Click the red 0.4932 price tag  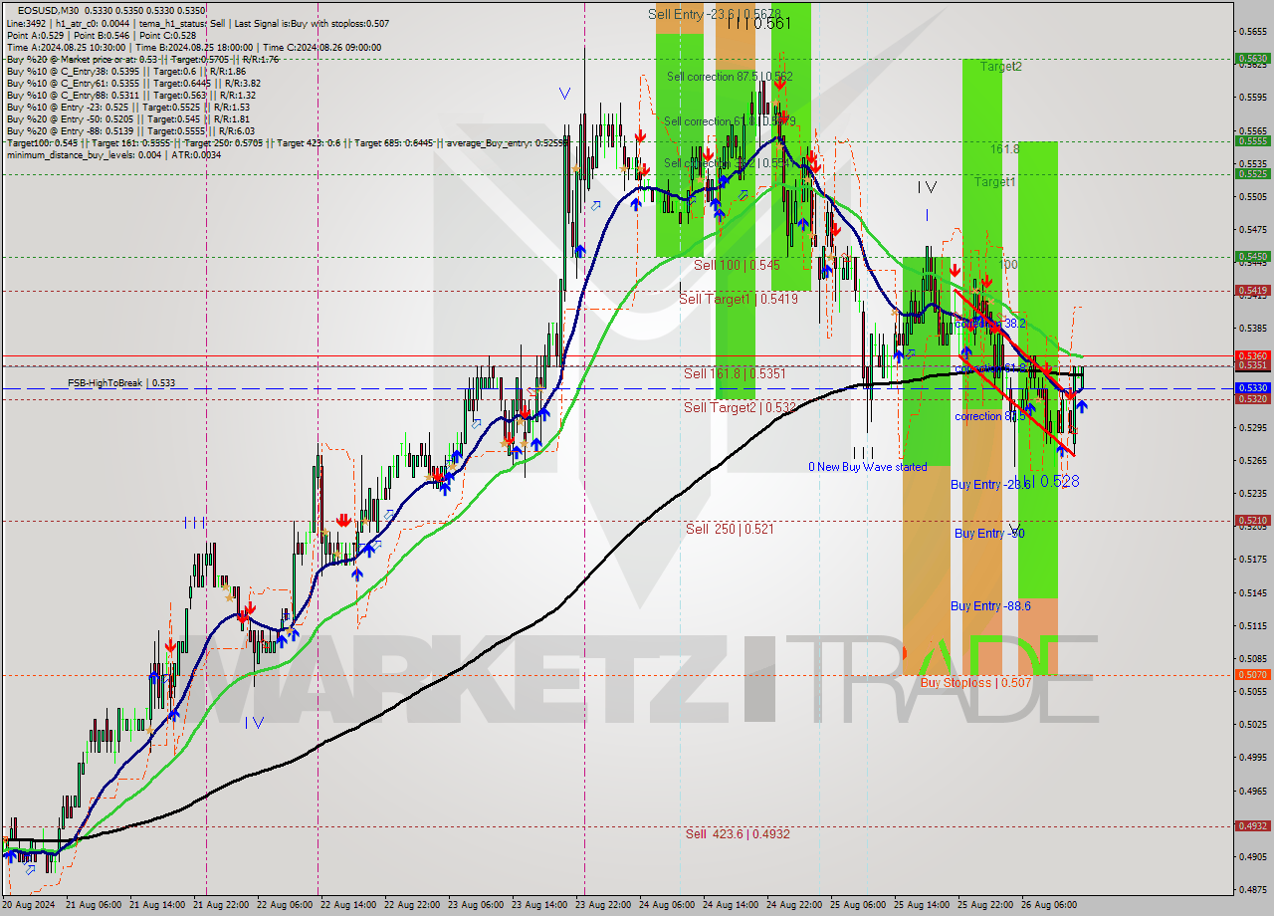pos(1251,826)
